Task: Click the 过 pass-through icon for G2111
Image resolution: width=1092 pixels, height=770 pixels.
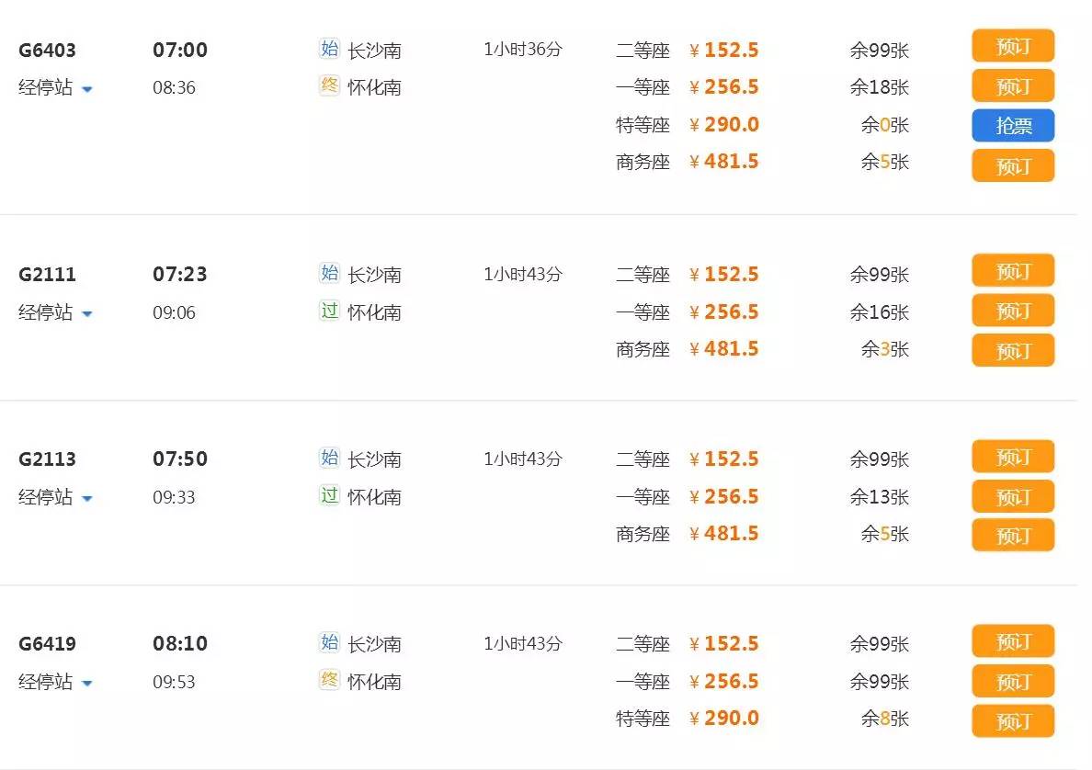Action: (329, 311)
